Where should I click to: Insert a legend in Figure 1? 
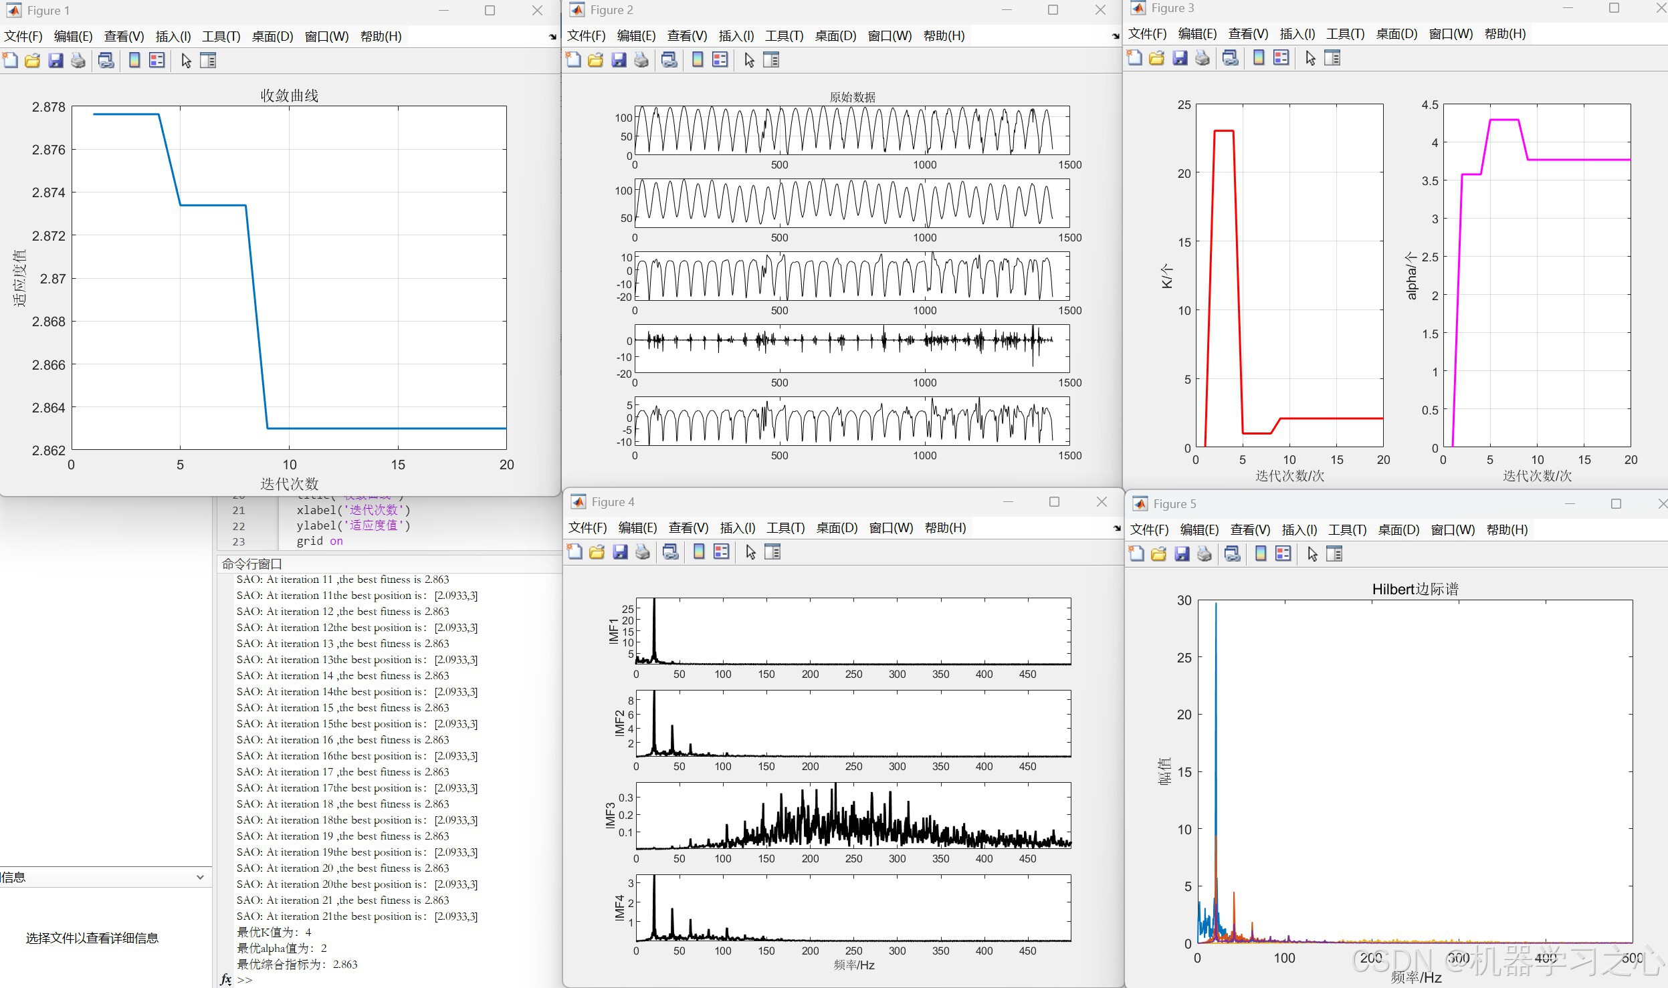(157, 61)
